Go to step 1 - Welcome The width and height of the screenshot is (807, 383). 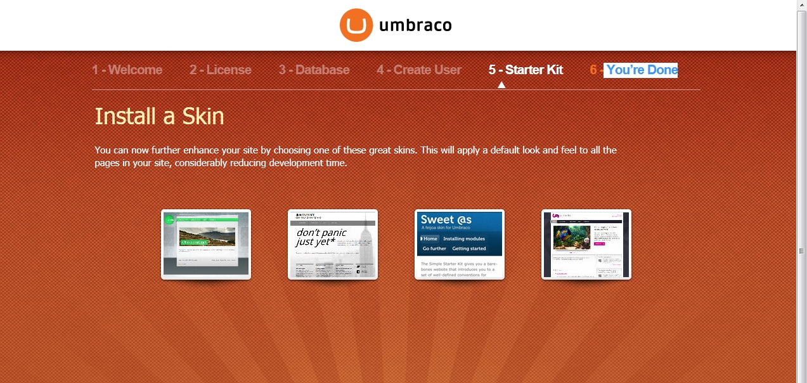point(127,70)
